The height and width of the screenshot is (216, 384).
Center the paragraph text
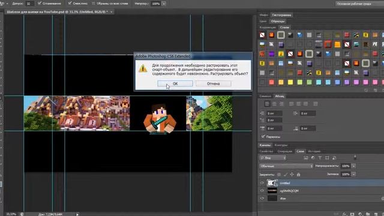pyautogui.click(x=274, y=104)
